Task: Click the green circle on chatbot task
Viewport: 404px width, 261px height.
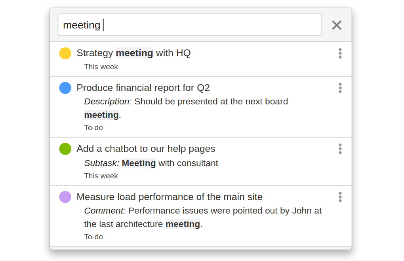Action: (65, 149)
